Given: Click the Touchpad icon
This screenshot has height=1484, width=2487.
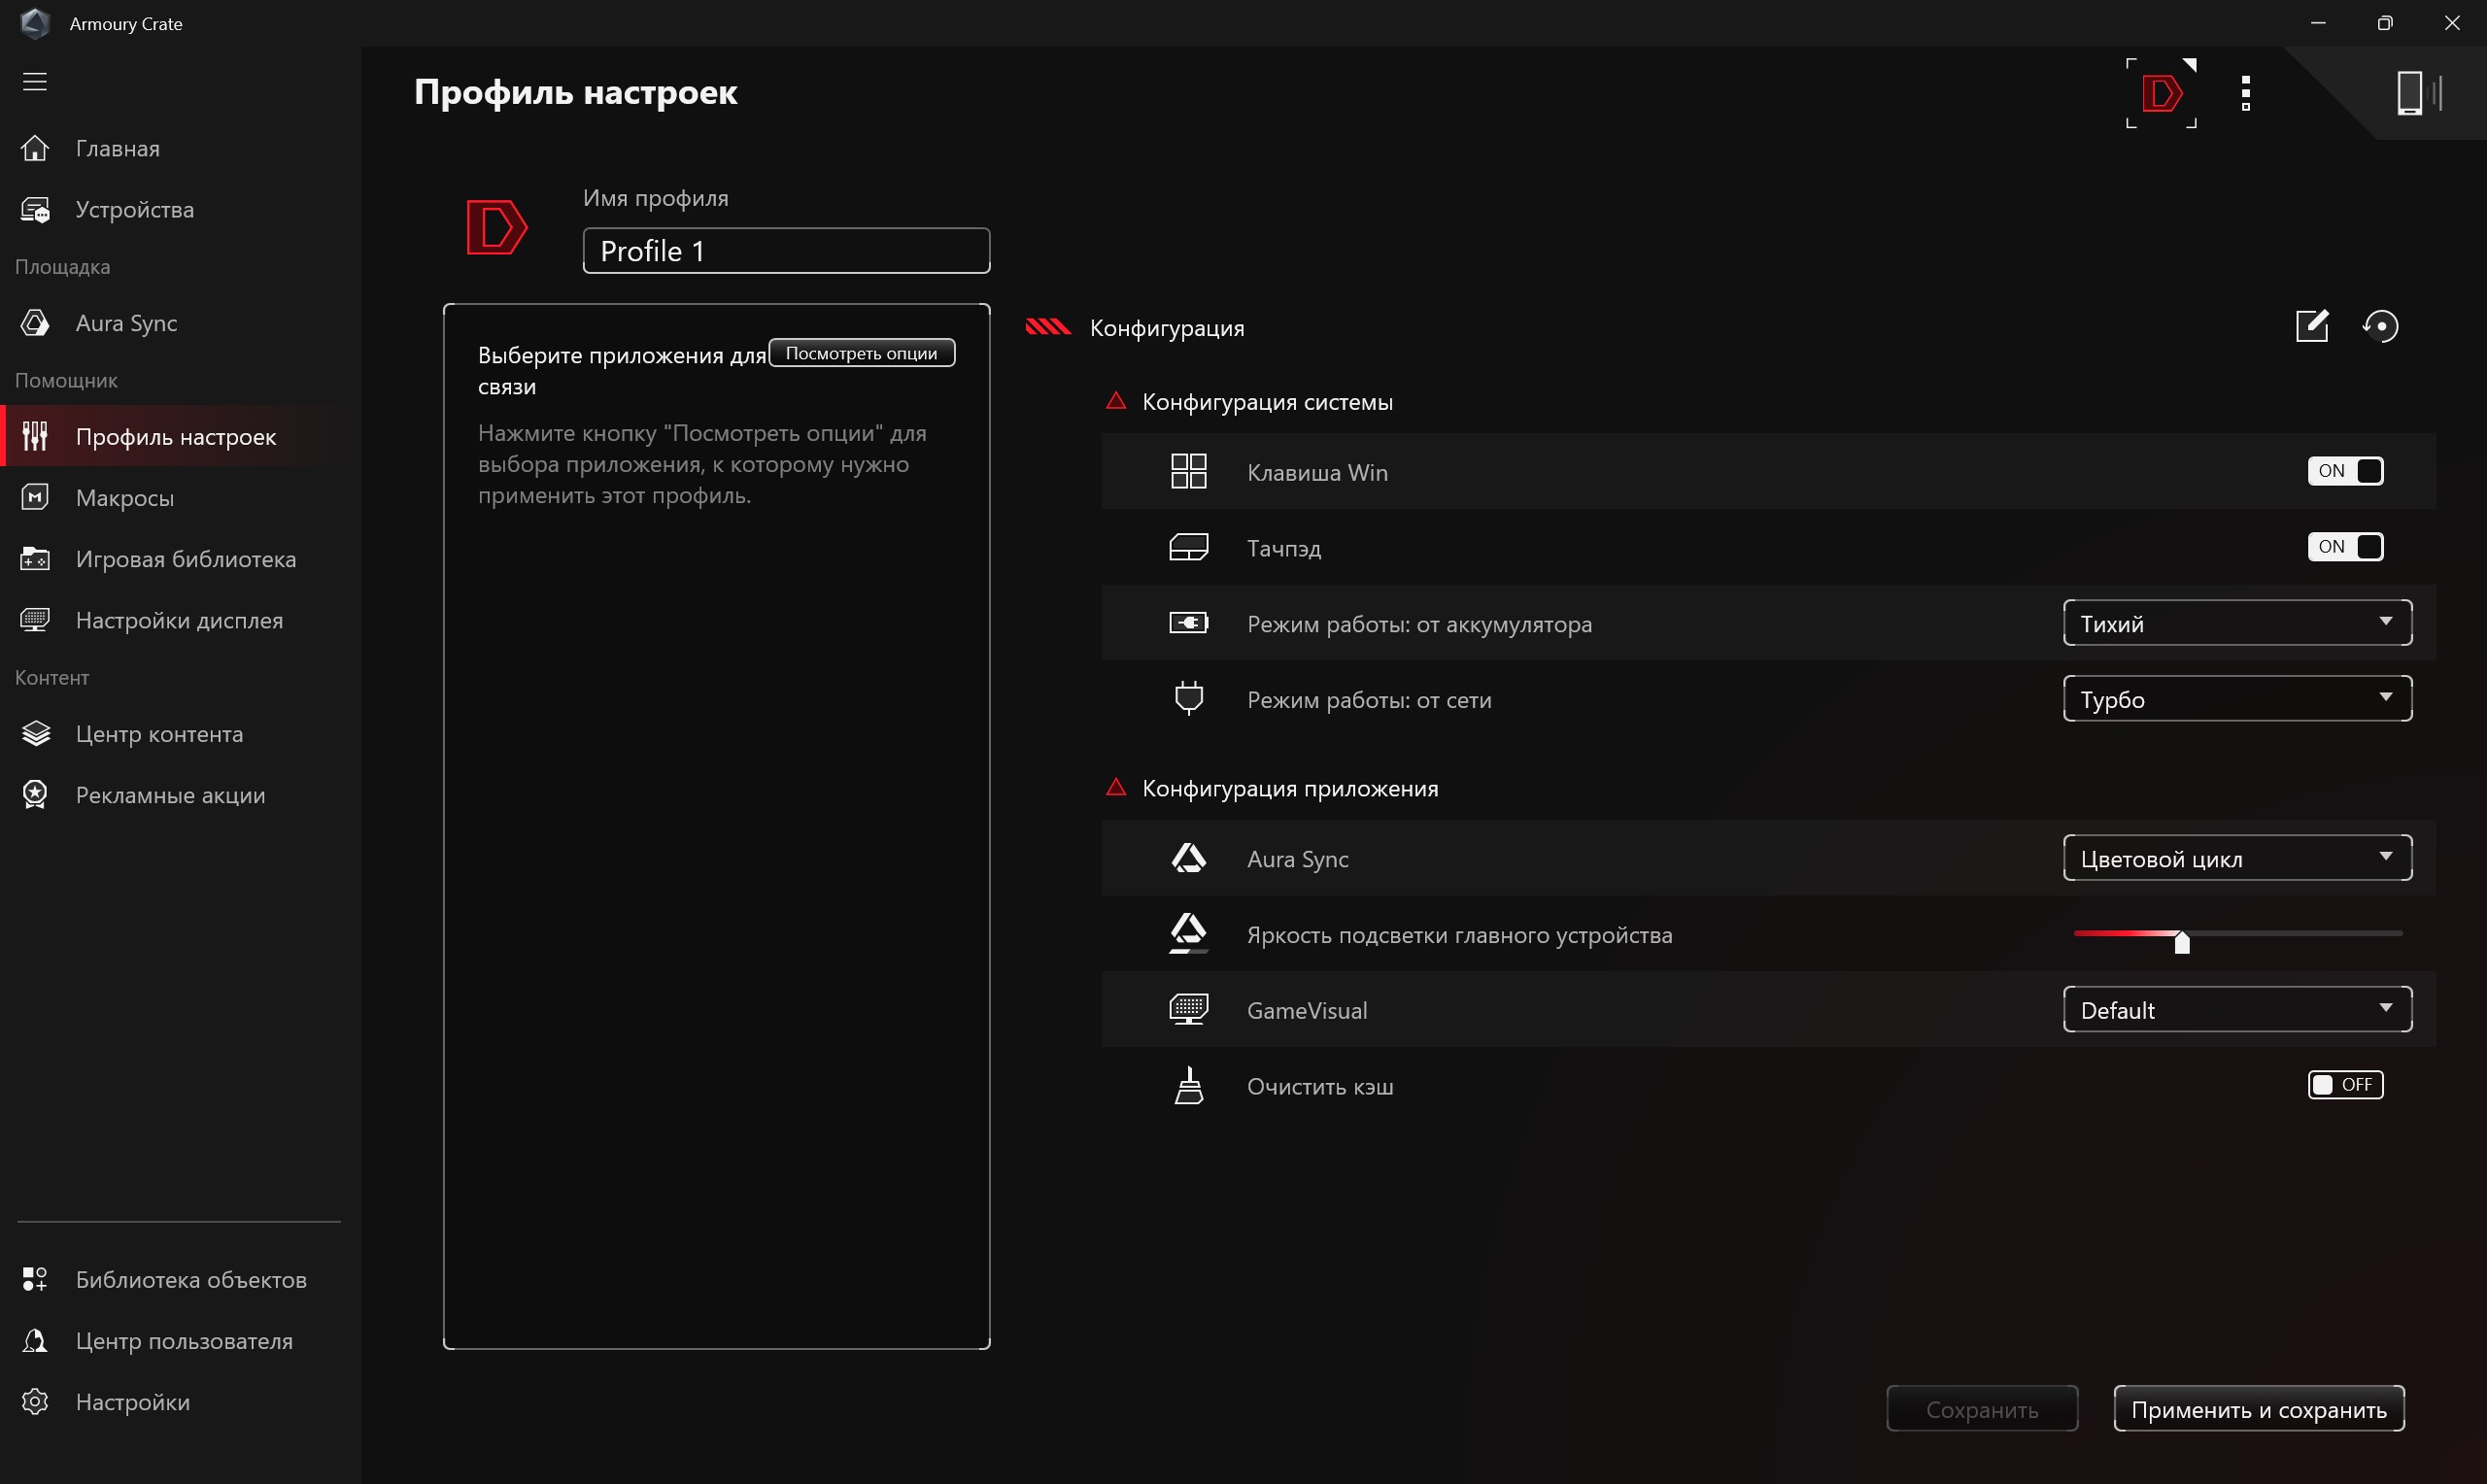Looking at the screenshot, I should 1189,547.
